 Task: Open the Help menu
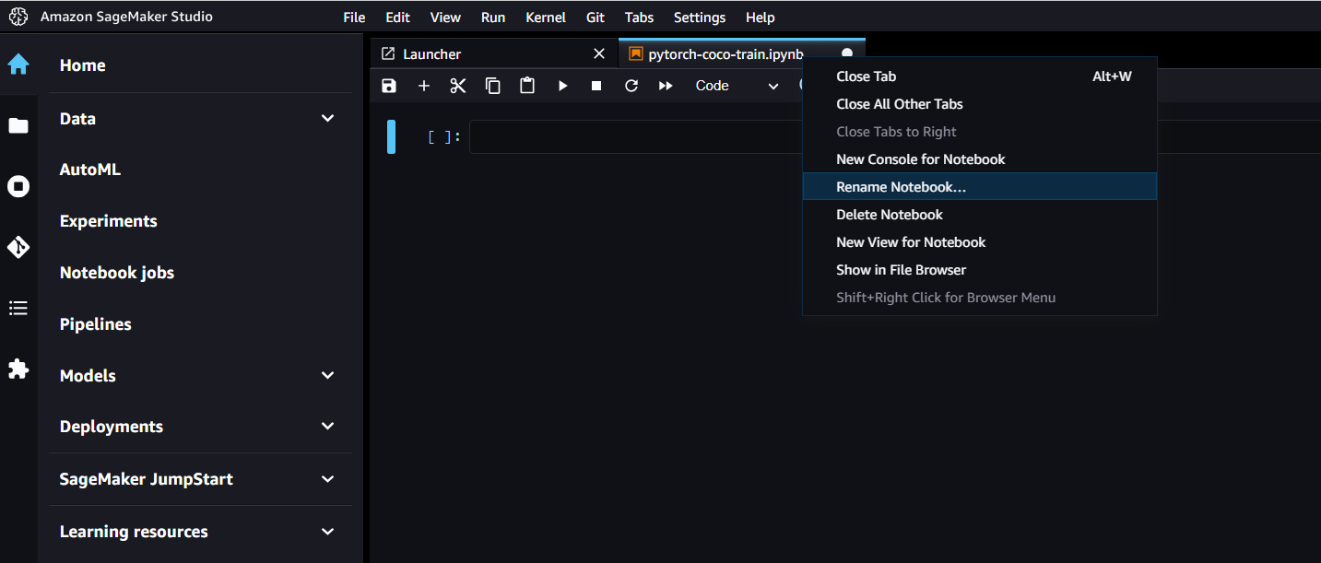[x=761, y=18]
